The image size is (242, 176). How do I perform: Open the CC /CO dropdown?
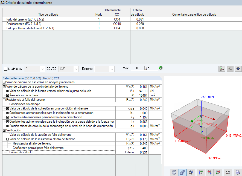[76, 69]
